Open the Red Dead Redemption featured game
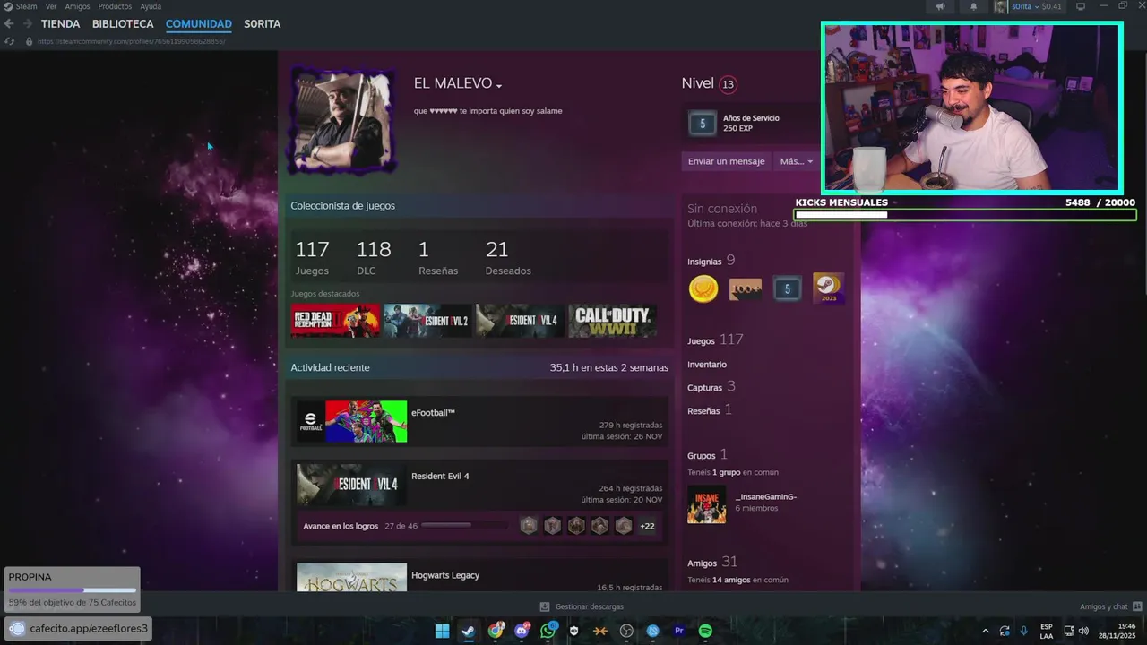This screenshot has height=645, width=1147. (335, 321)
